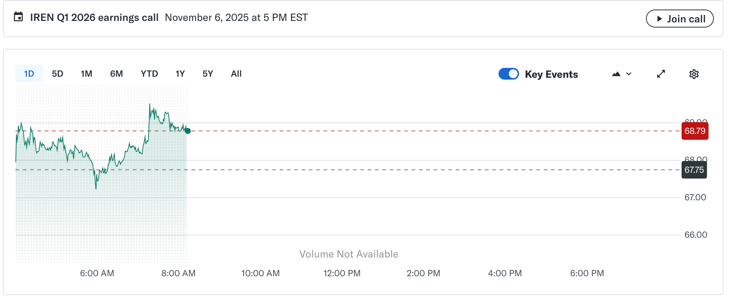The image size is (730, 303).
Task: Click the dark 67.75 previous close label
Action: point(694,170)
